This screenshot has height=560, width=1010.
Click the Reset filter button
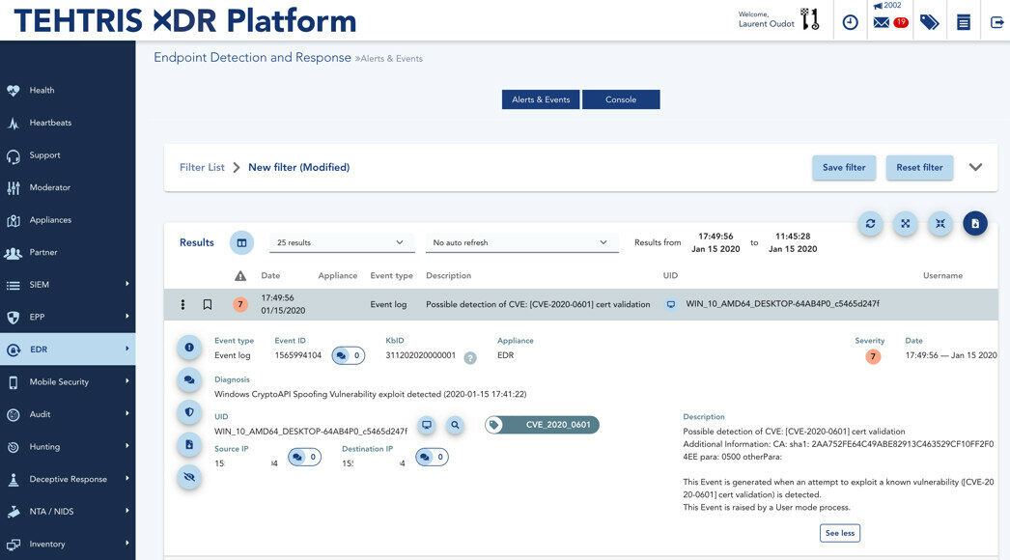[919, 168]
